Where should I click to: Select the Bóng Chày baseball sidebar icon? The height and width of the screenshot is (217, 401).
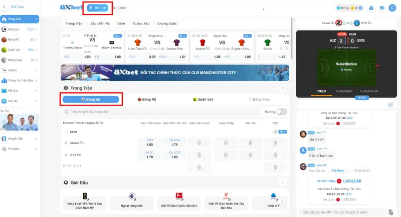[4, 60]
